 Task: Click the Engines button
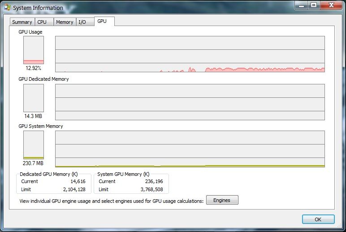[222, 200]
